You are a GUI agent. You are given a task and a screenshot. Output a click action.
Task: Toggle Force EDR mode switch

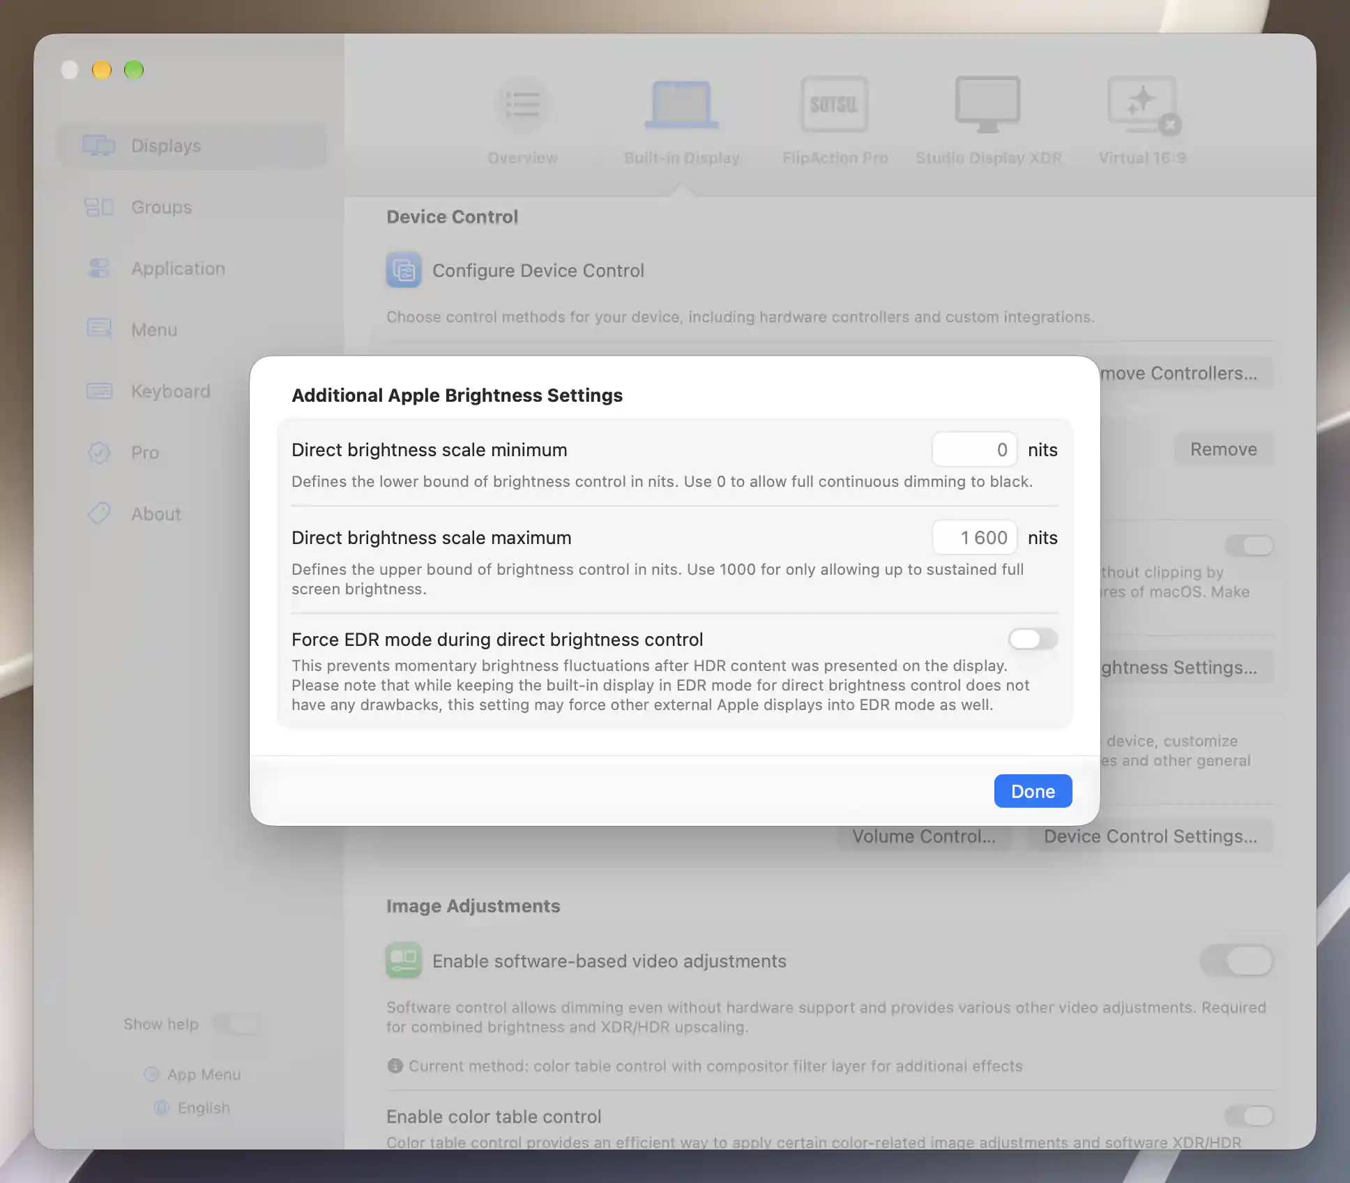1033,639
